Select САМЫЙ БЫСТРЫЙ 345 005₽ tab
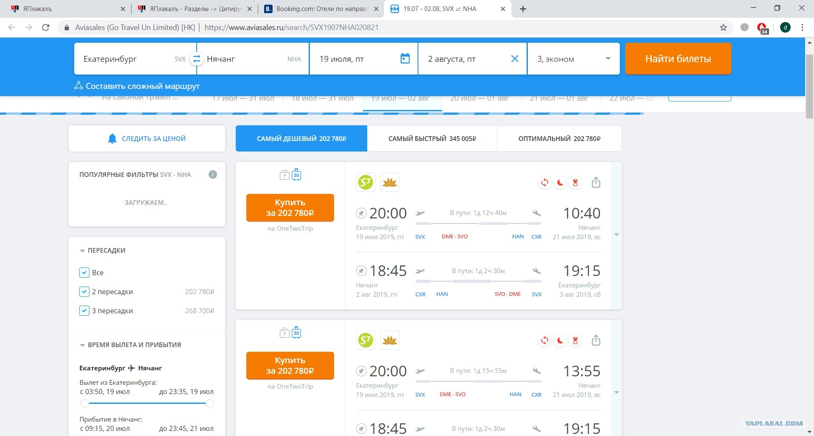Image resolution: width=814 pixels, height=436 pixels. click(x=432, y=138)
